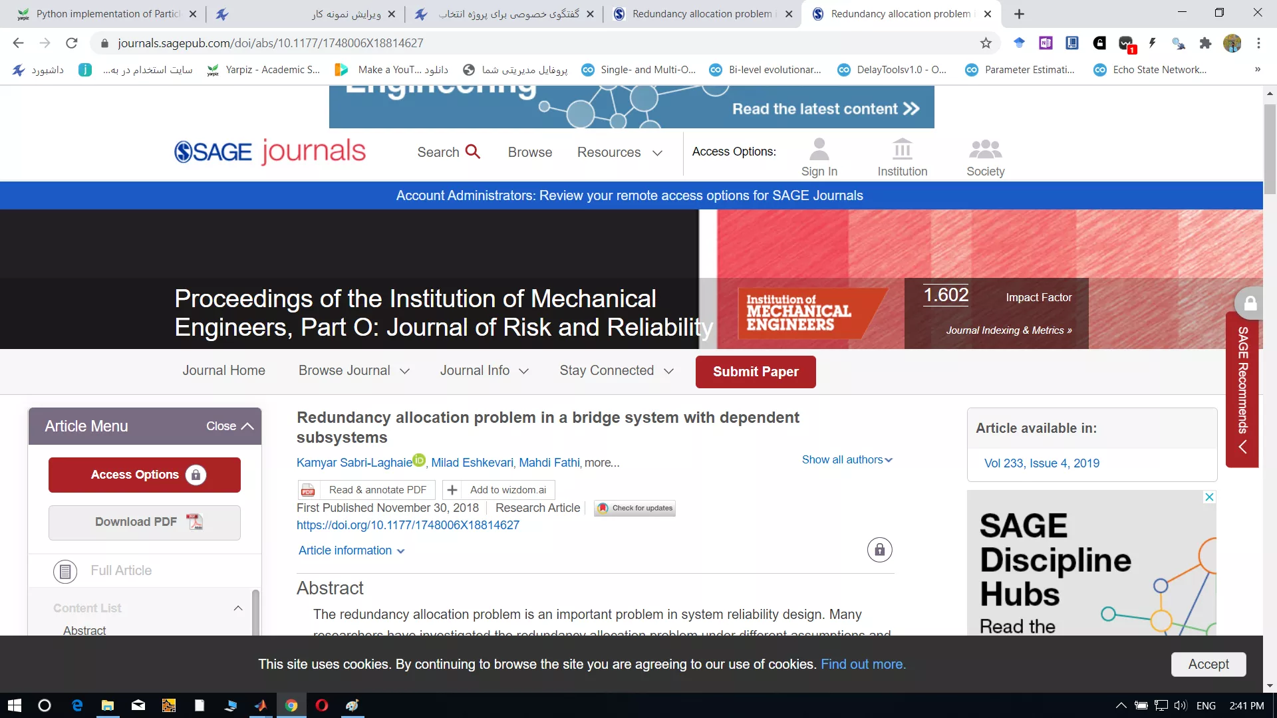
Task: Click author Milad Eshkevari
Action: pyautogui.click(x=472, y=463)
